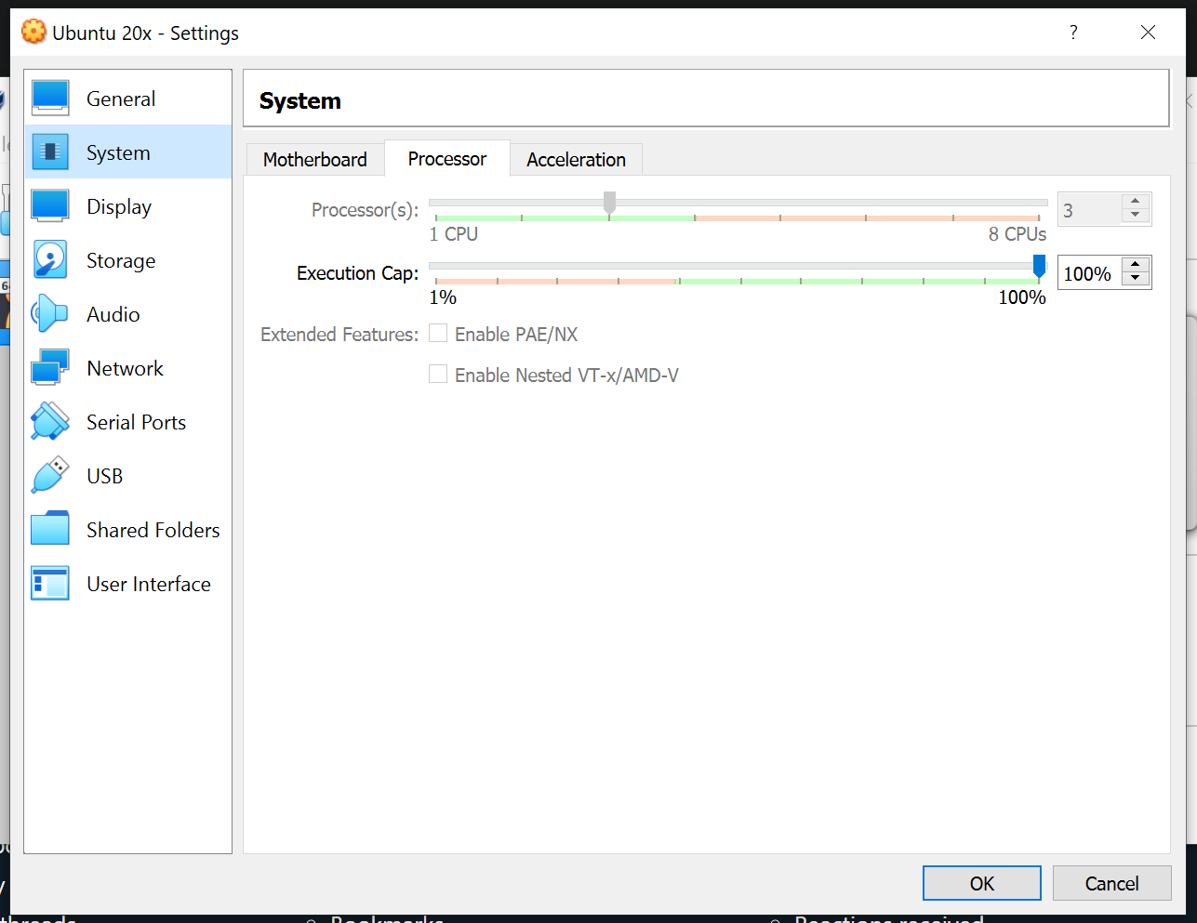The image size is (1197, 923).
Task: Click the "Ubuntu 20x - Settings" window title
Action: click(146, 33)
